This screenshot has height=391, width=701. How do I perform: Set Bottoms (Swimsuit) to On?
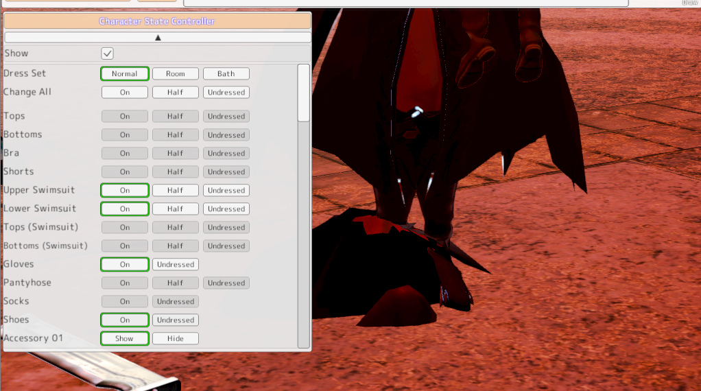[x=125, y=246]
